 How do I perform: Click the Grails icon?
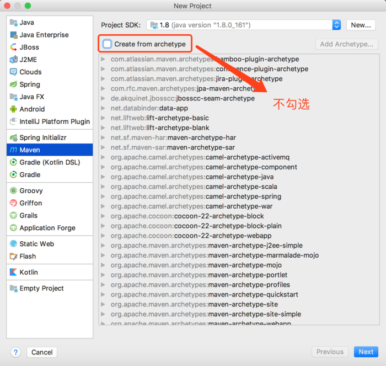[14, 215]
